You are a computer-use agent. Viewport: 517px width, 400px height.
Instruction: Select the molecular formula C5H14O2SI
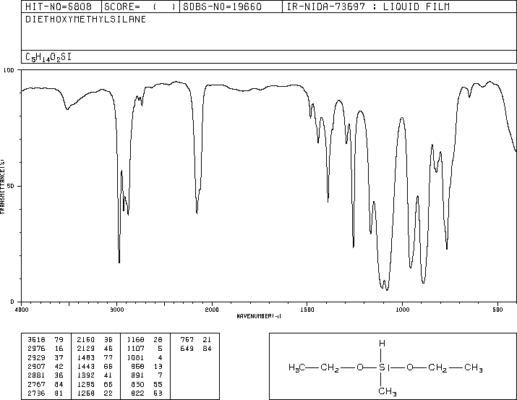(48, 57)
